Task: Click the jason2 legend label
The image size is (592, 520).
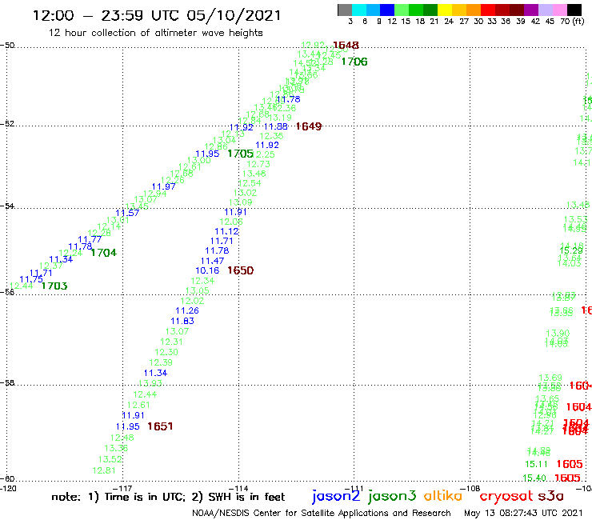Action: [336, 496]
